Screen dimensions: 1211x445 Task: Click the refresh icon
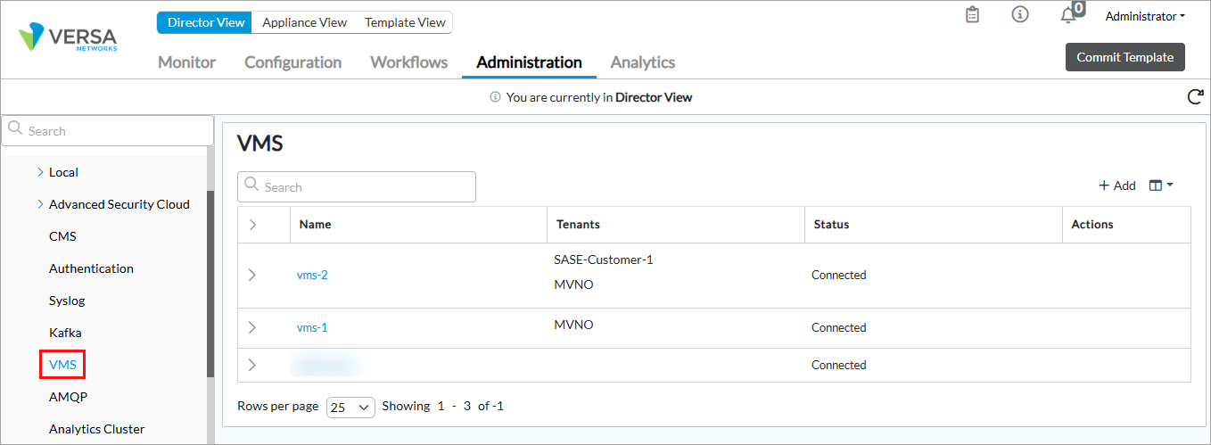click(1195, 97)
